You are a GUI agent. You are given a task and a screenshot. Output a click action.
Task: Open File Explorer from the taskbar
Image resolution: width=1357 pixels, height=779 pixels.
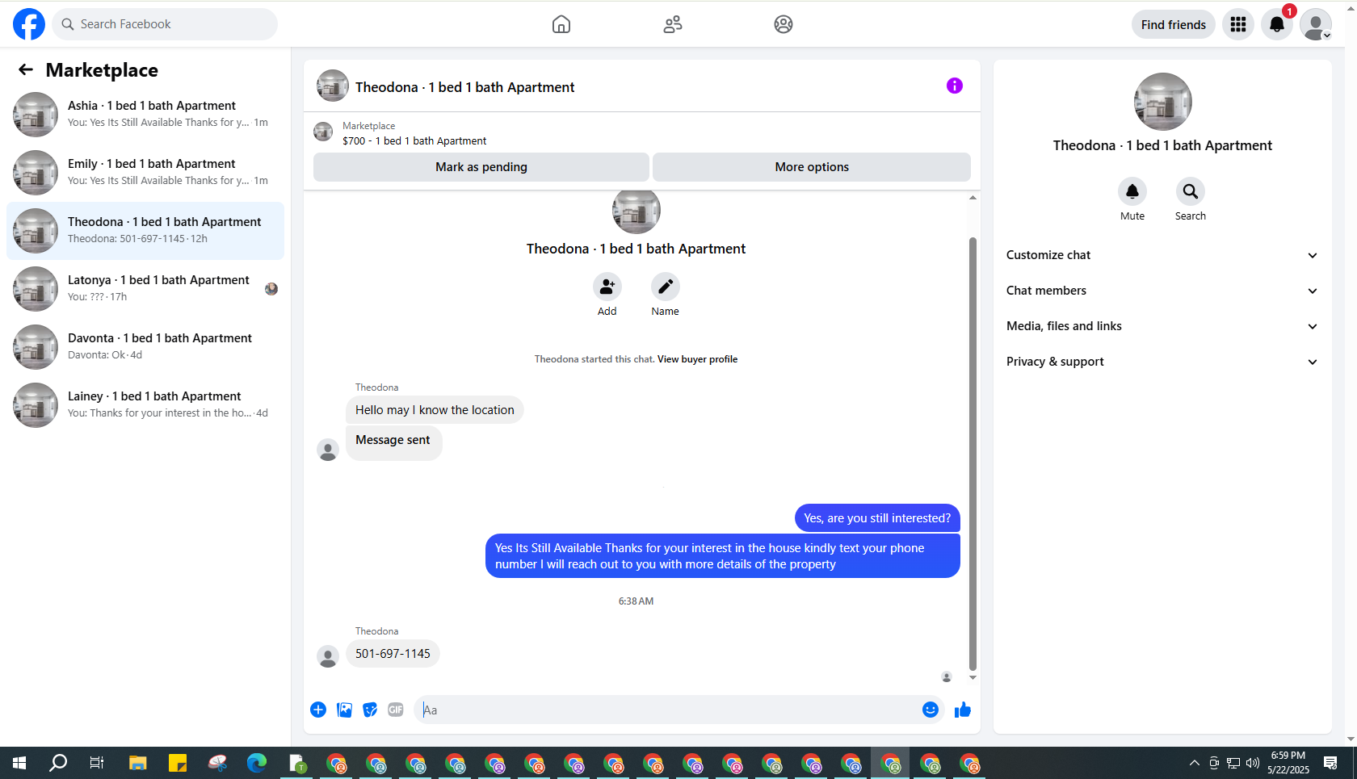137,763
